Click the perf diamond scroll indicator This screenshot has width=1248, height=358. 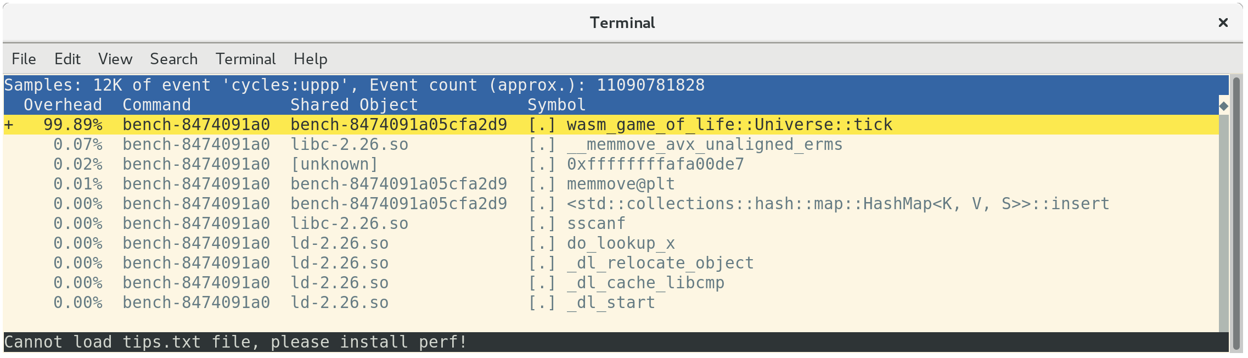(1223, 105)
